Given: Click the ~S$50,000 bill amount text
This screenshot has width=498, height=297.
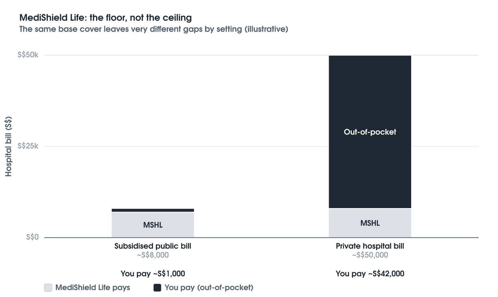Looking at the screenshot, I should point(370,255).
